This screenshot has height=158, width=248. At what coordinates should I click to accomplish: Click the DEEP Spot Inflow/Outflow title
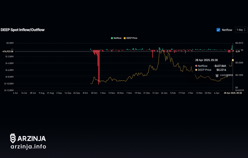[23, 30]
